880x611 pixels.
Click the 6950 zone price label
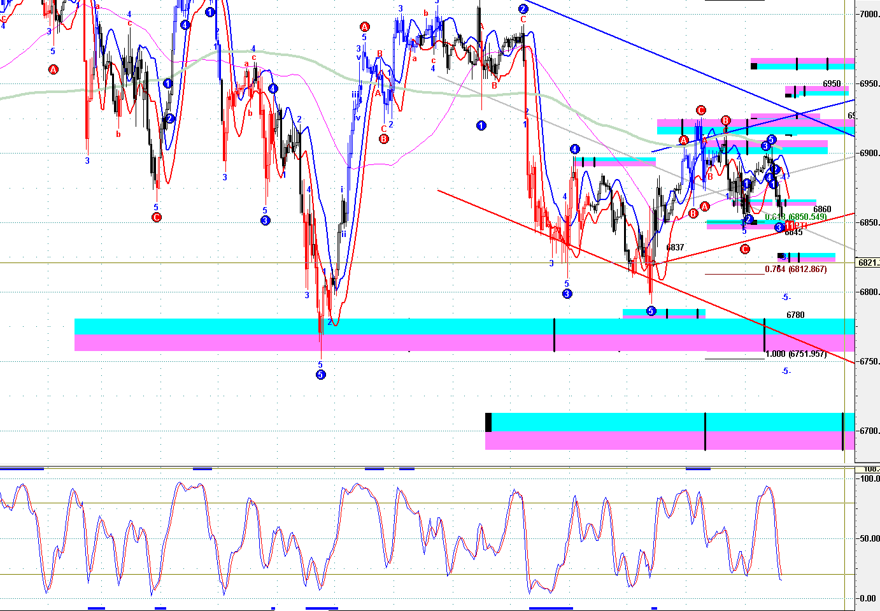(832, 83)
